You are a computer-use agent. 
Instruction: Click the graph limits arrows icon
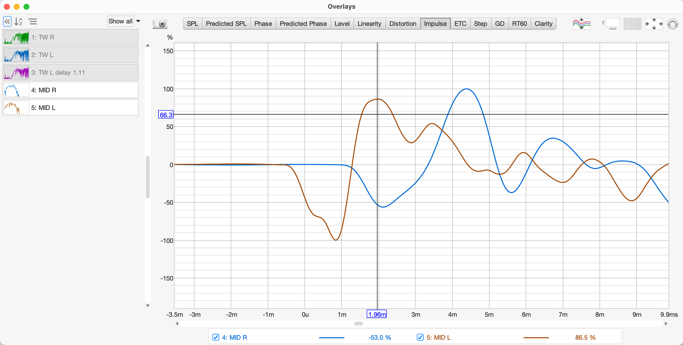(654, 24)
